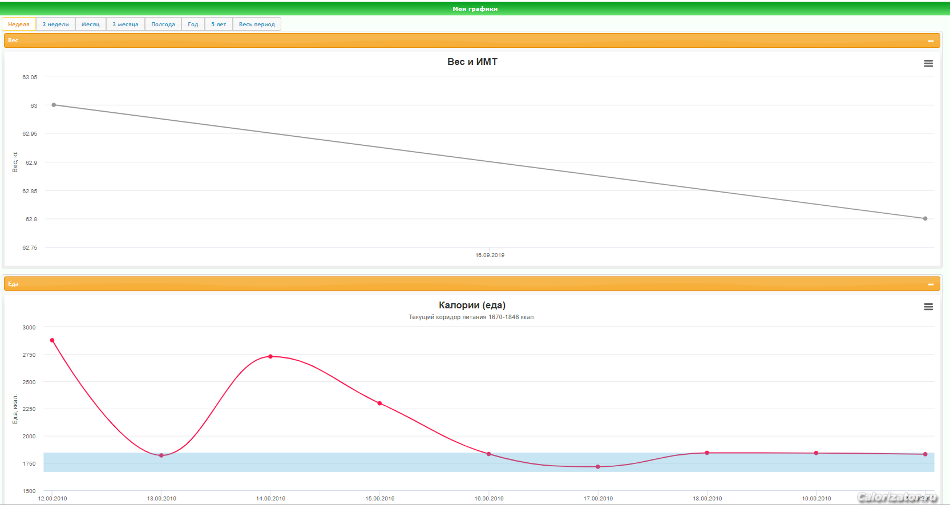Collapse the Вес panel with the minus button
This screenshot has height=509, width=950.
(931, 41)
